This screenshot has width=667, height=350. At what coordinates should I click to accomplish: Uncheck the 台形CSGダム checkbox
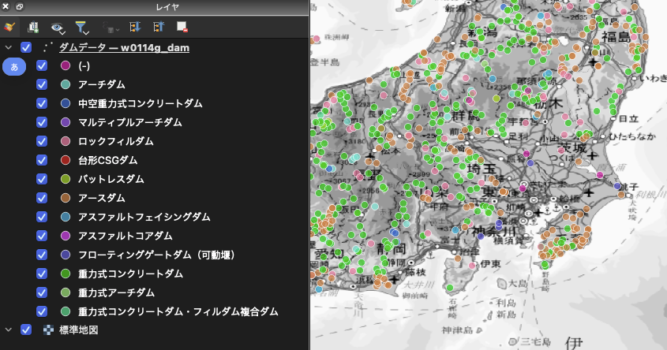tap(42, 160)
